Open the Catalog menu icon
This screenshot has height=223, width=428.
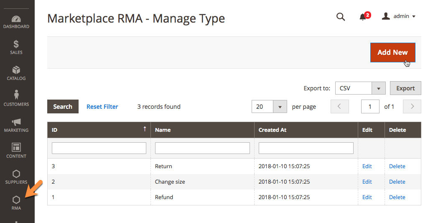pyautogui.click(x=16, y=73)
